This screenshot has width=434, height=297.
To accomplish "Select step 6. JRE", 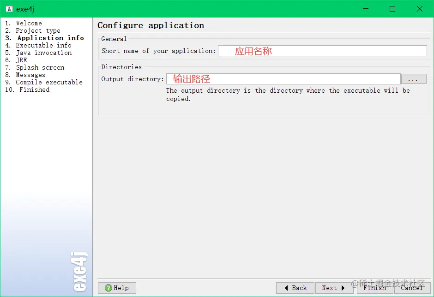I will click(x=16, y=60).
